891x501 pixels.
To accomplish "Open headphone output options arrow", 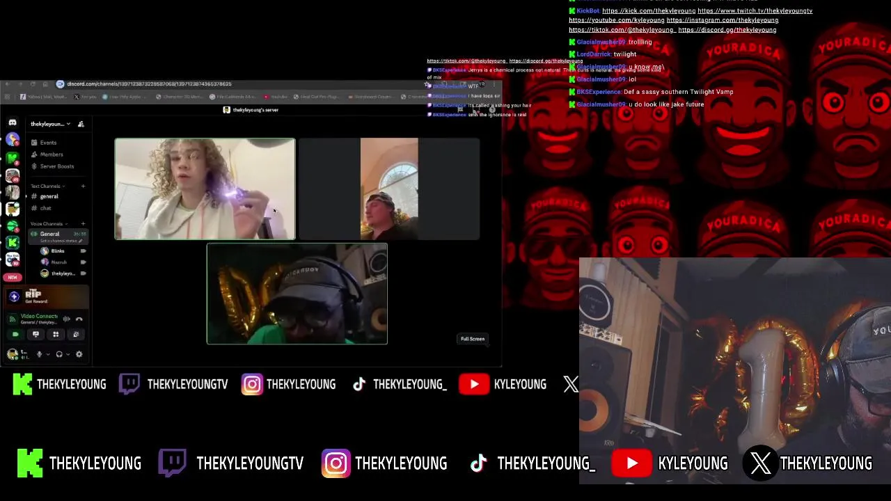I will (x=68, y=354).
